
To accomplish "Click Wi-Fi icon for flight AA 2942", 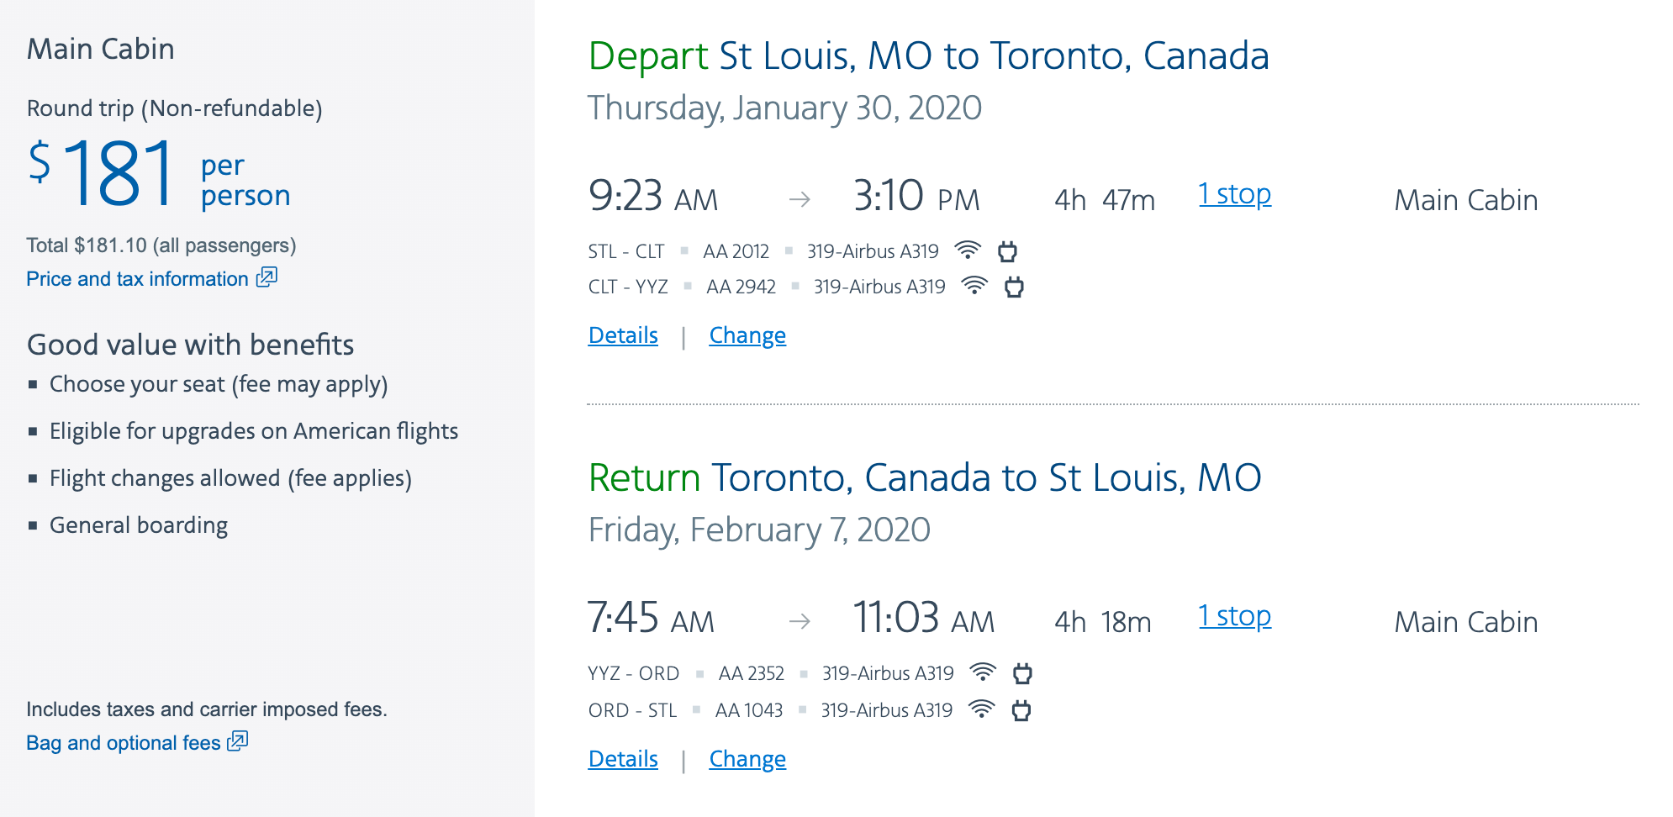I will (974, 286).
